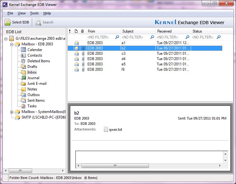Click the Subject filter magnifier icon

click(152, 37)
